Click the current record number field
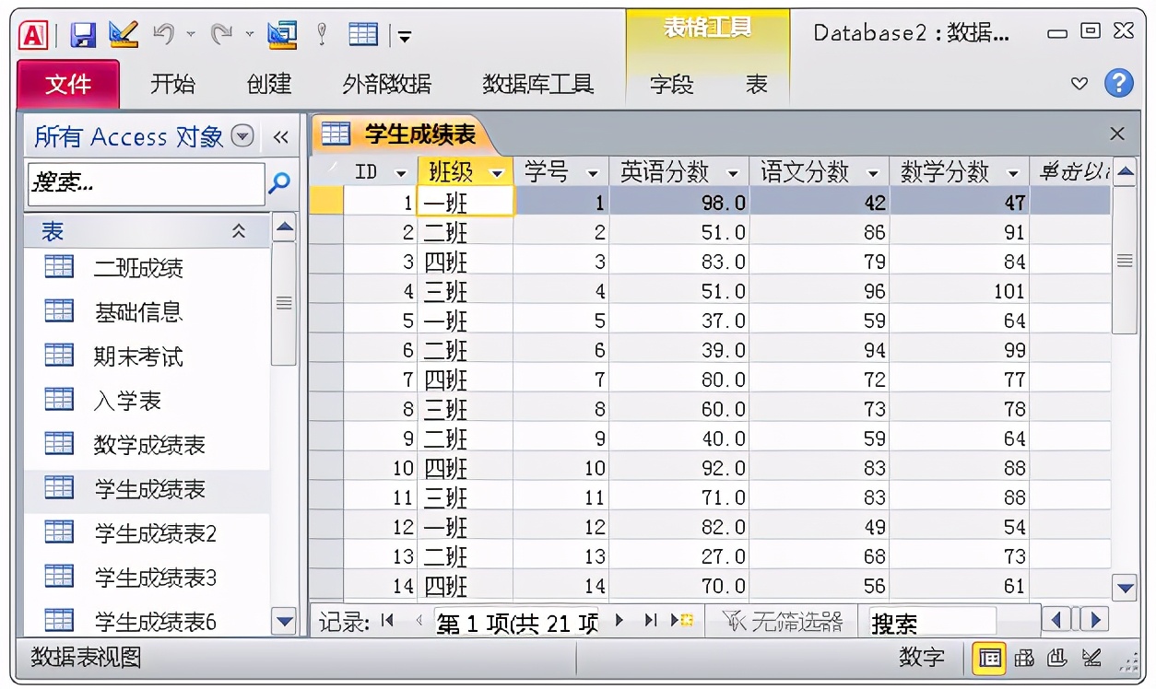This screenshot has height=689, width=1156. pyautogui.click(x=517, y=623)
